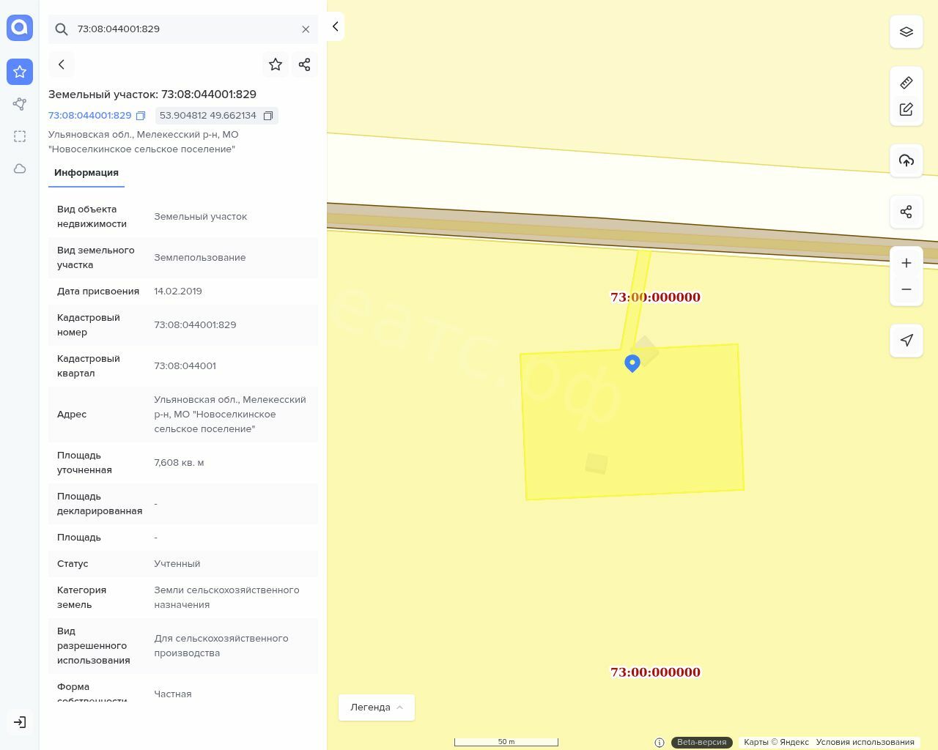Screen dimensions: 938x750
Task: Go back with the left arrow button
Action: click(x=62, y=64)
